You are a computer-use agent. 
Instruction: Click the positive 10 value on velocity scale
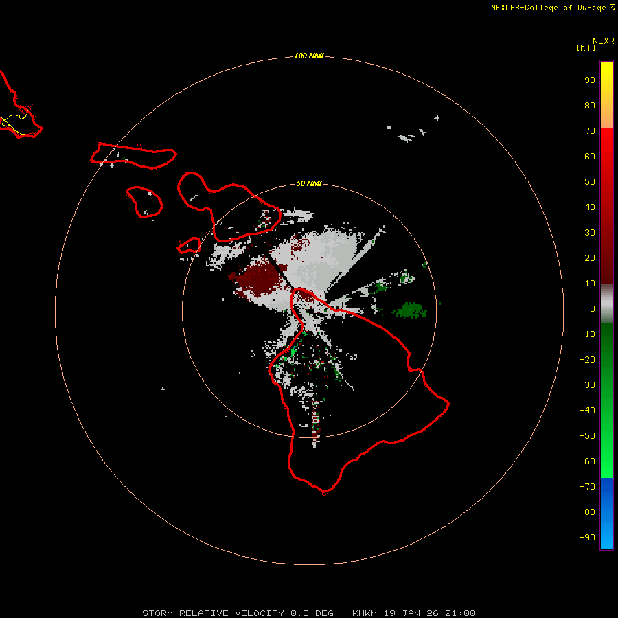[x=590, y=284]
